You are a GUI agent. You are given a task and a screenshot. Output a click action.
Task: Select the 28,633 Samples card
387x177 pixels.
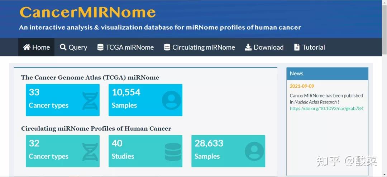[228, 151]
